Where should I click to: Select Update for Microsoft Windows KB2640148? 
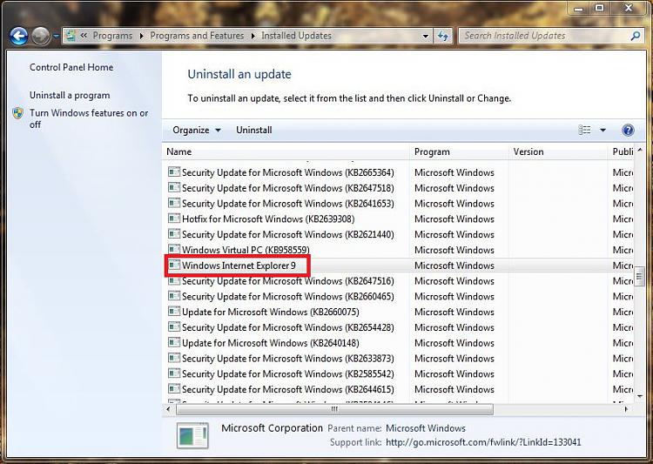point(397,343)
